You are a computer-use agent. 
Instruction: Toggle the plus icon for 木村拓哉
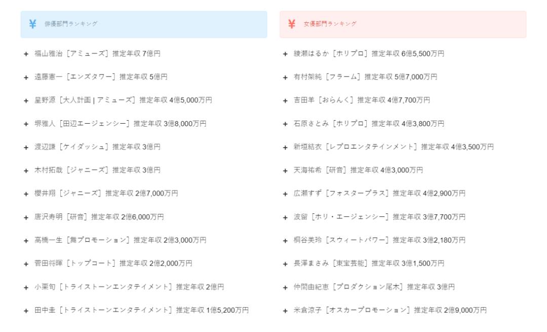pos(26,171)
